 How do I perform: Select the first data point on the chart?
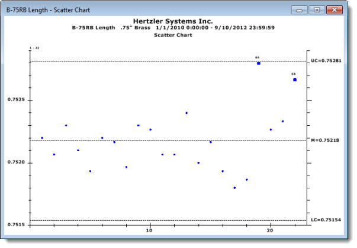click(x=42, y=138)
